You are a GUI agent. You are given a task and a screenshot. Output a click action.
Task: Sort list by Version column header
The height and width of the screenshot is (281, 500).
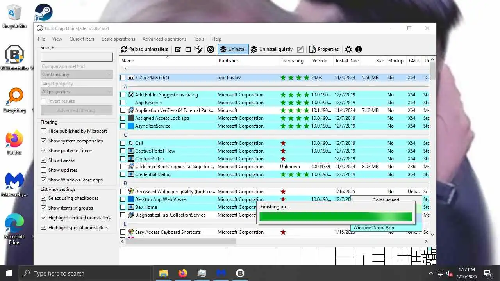(x=322, y=61)
